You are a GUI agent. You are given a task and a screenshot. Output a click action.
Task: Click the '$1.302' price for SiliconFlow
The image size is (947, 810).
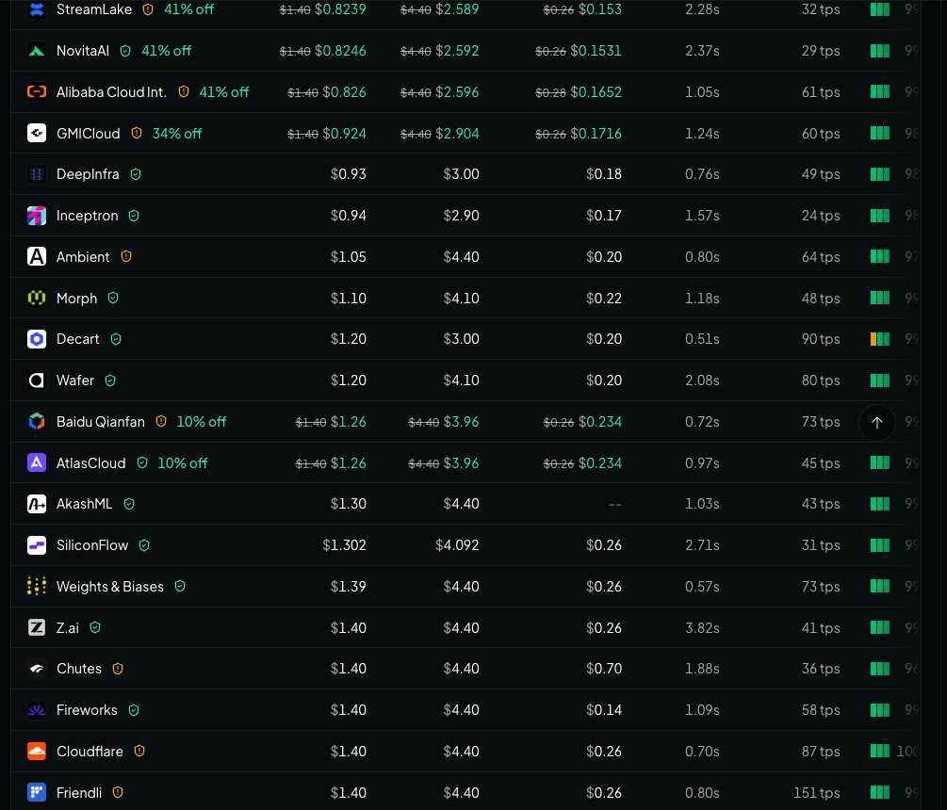point(344,545)
